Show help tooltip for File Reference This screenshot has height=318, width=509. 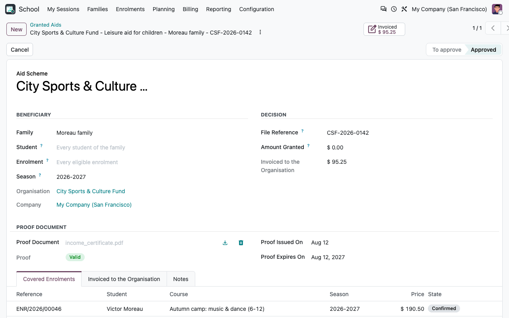302,131
